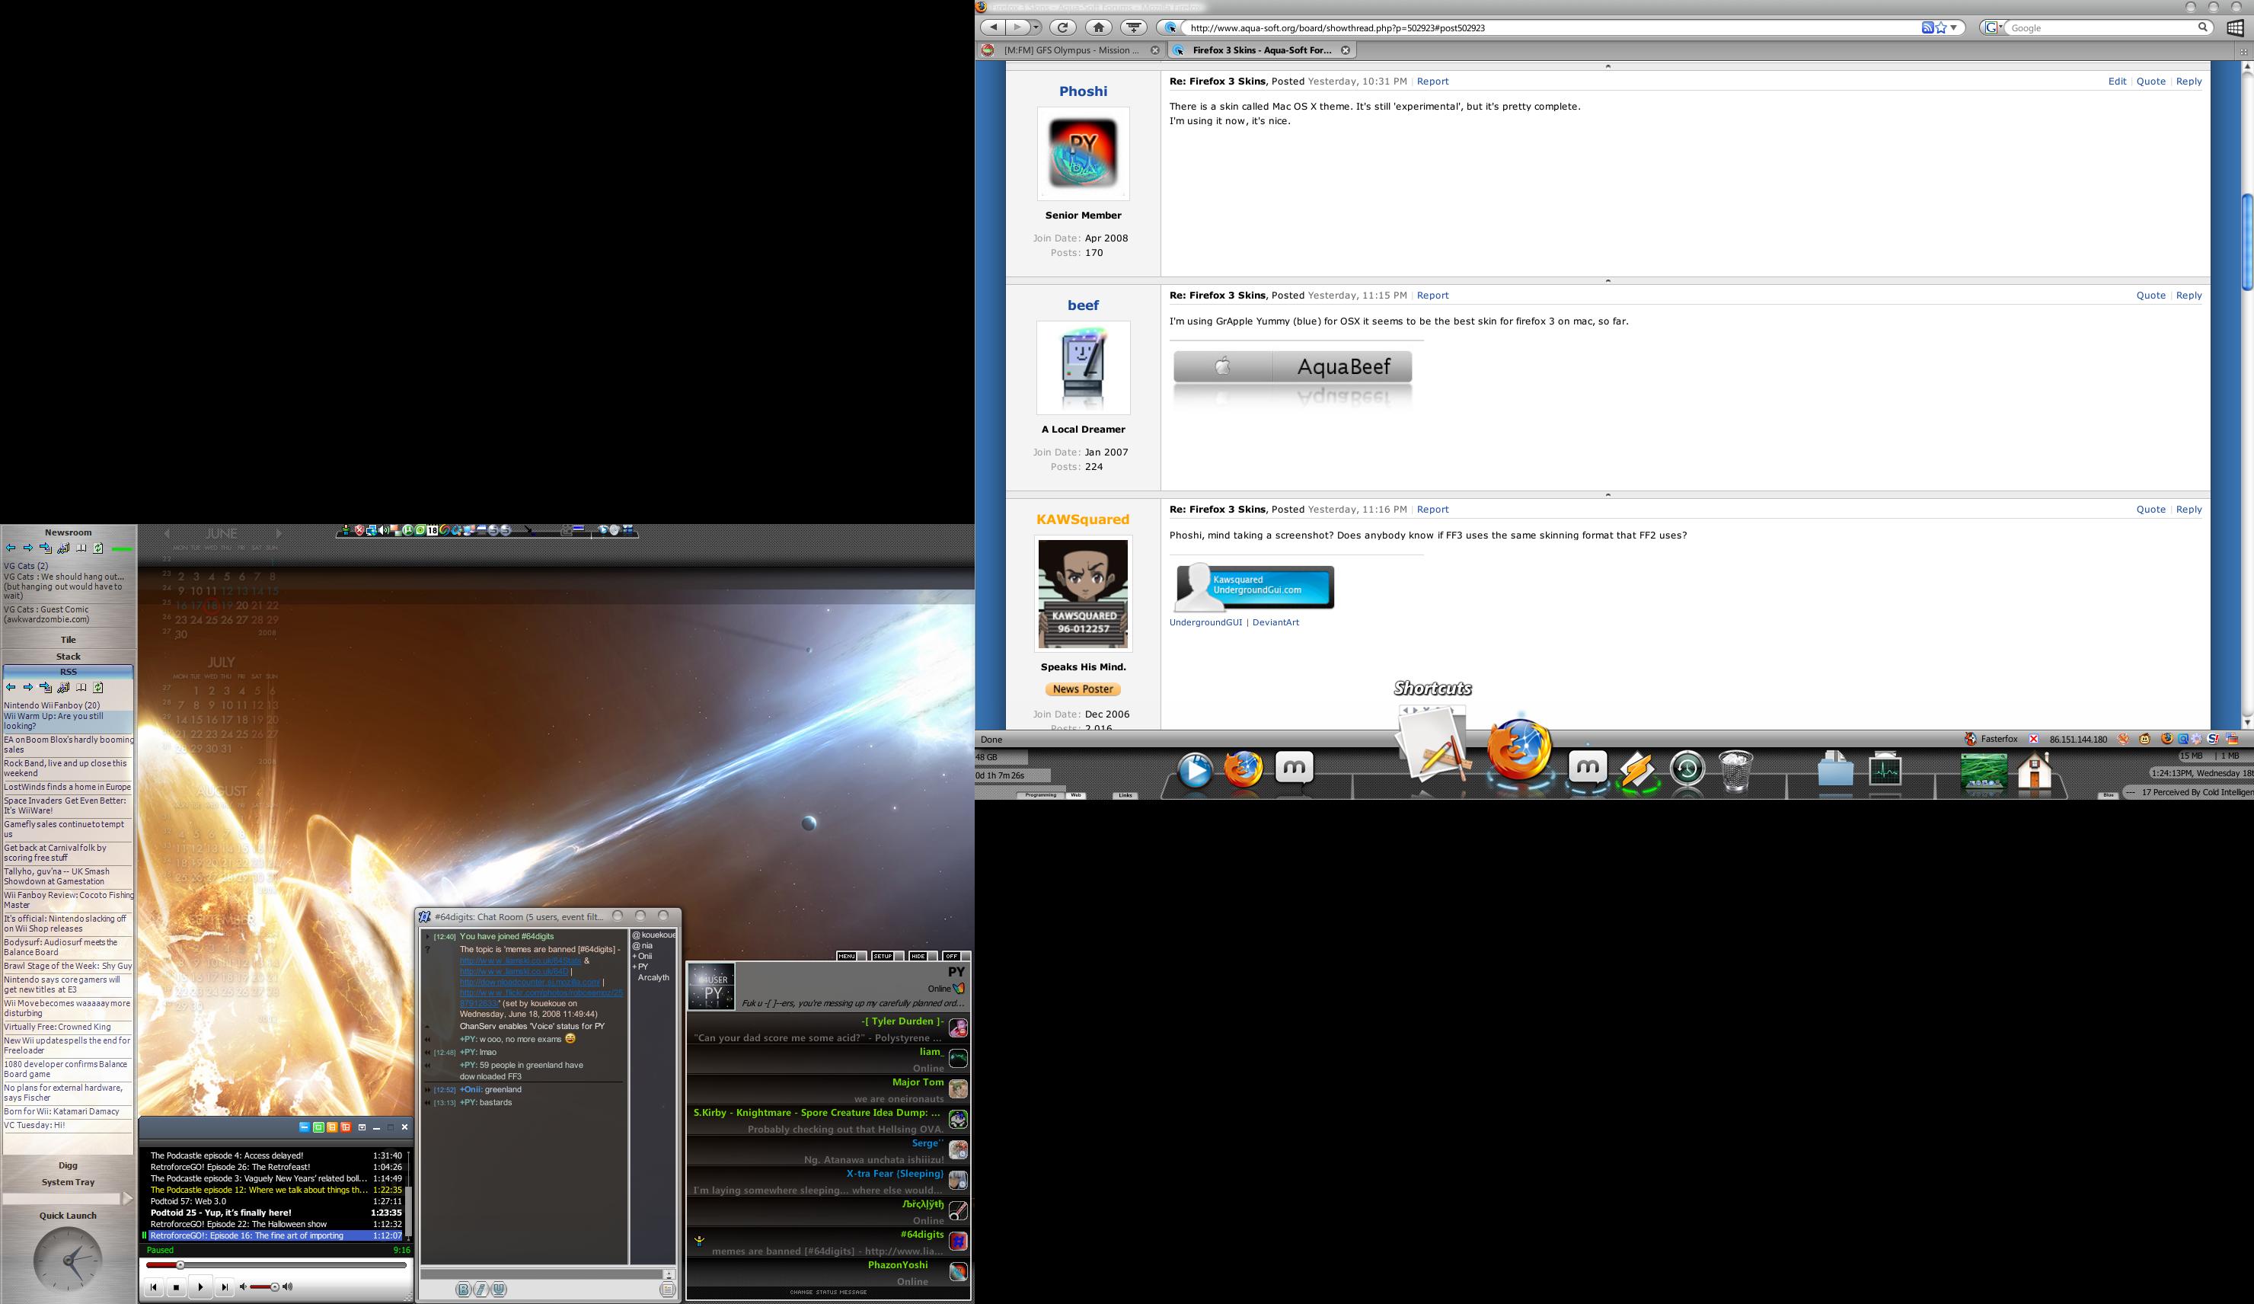Image resolution: width=2254 pixels, height=1304 pixels.
Task: Open the activity monitor dock icon
Action: tap(1885, 769)
